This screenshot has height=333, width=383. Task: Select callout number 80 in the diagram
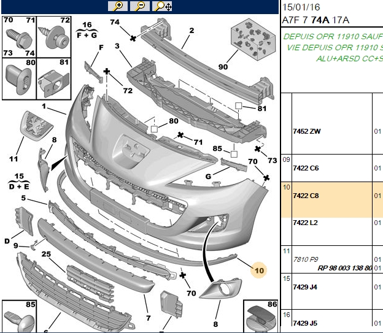pyautogui.click(x=174, y=121)
